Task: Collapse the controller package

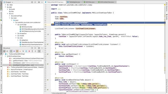Action: [16, 25]
